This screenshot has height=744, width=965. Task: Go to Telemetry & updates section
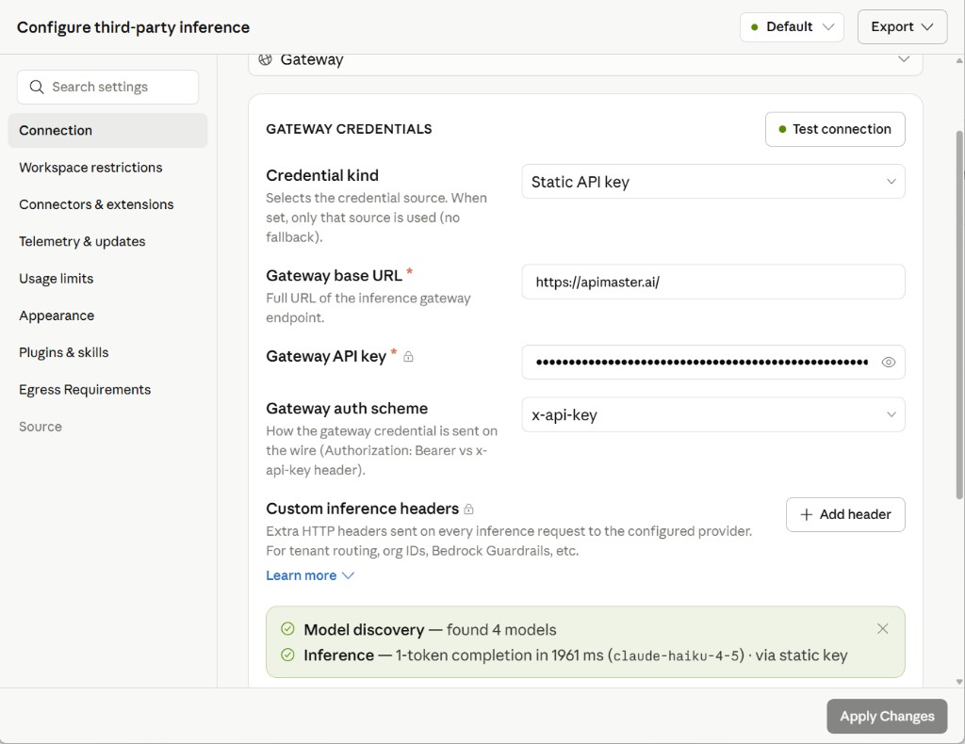(82, 242)
